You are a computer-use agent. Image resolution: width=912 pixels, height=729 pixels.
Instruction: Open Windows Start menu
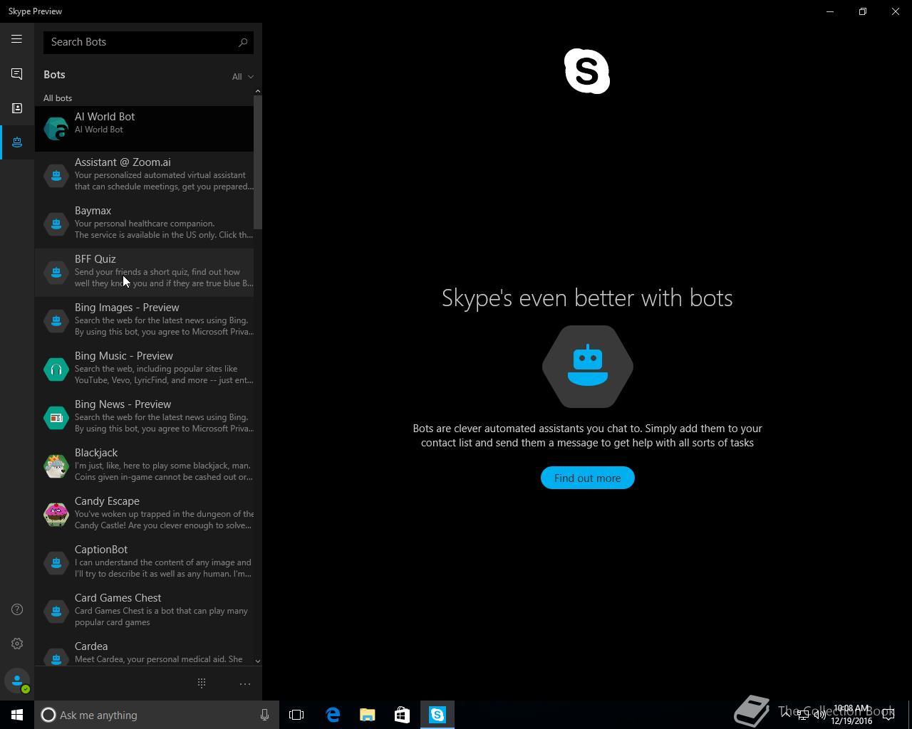[17, 715]
